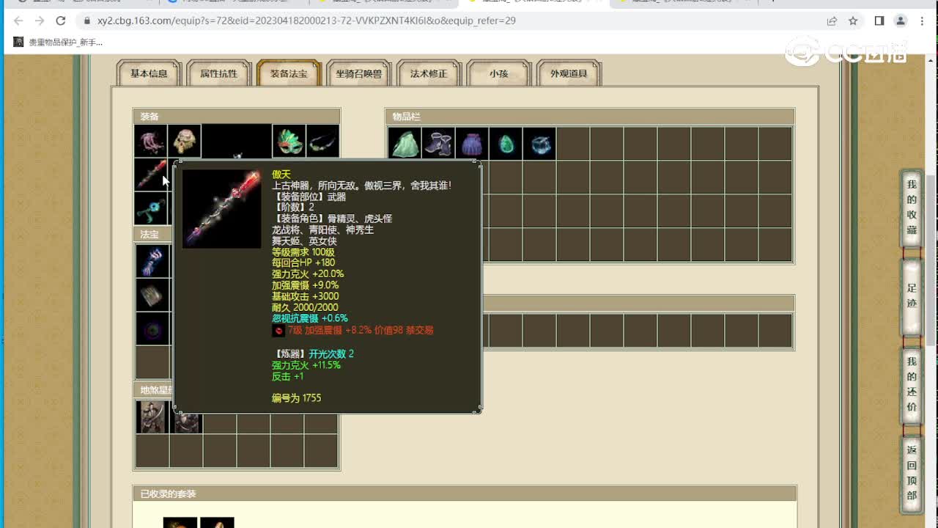Click the 基础攻击 +3000 stat
The image size is (938, 528).
coord(306,296)
